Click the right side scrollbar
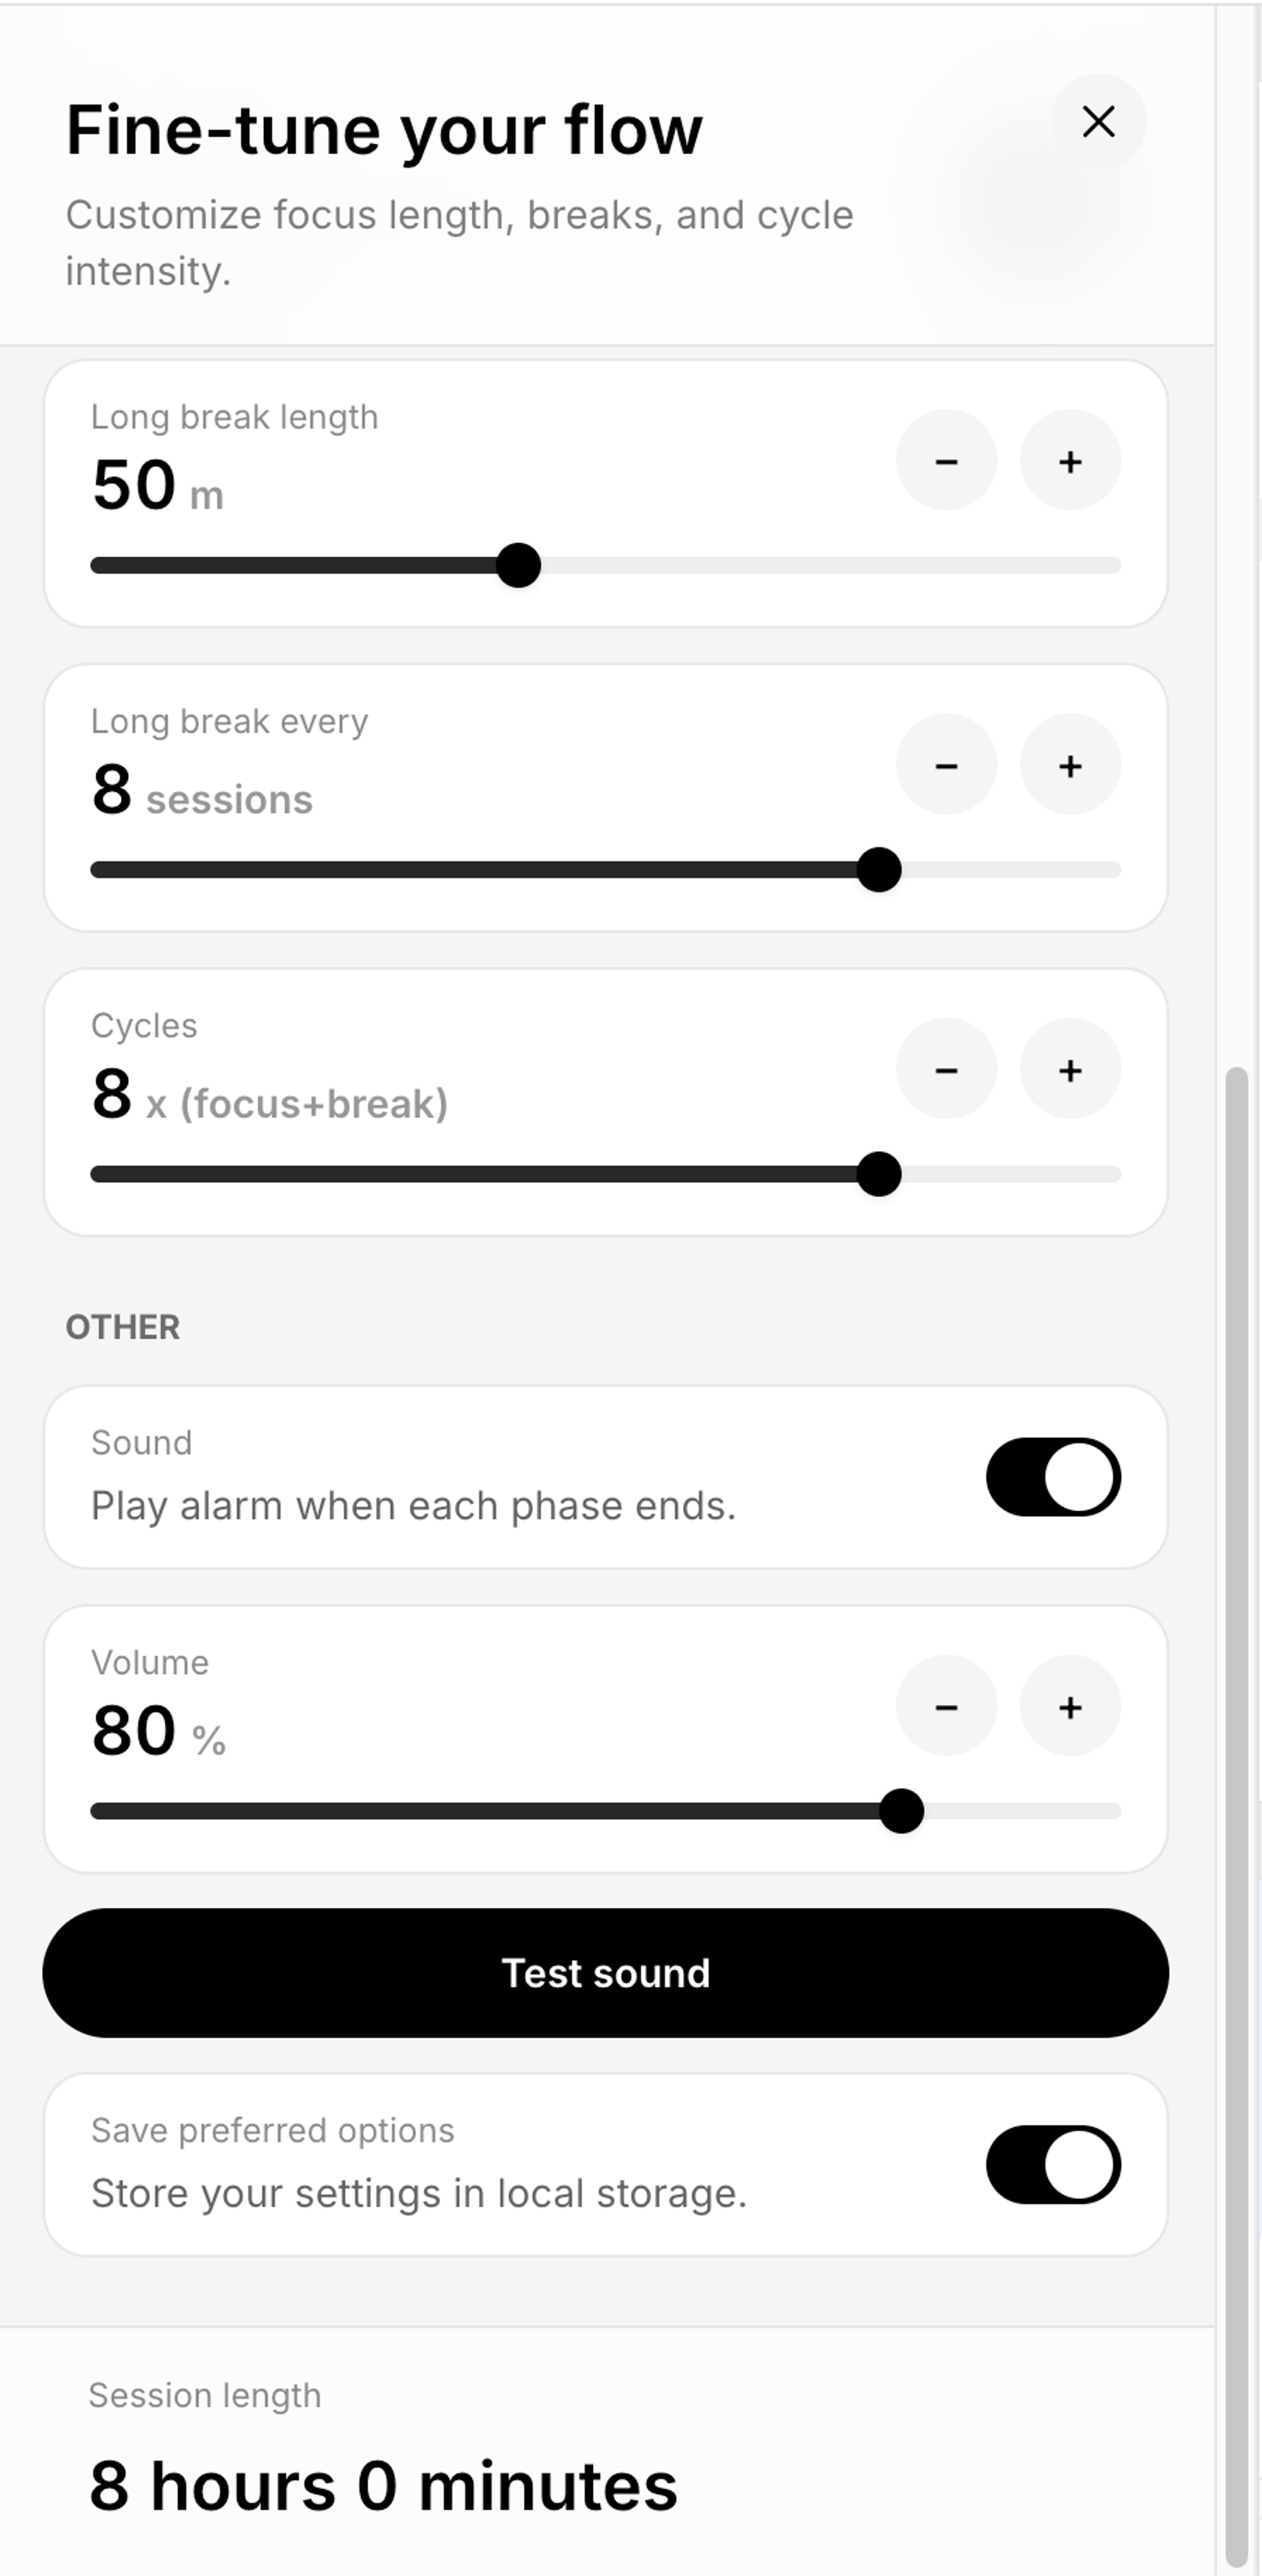1262x2576 pixels. [x=1235, y=1700]
